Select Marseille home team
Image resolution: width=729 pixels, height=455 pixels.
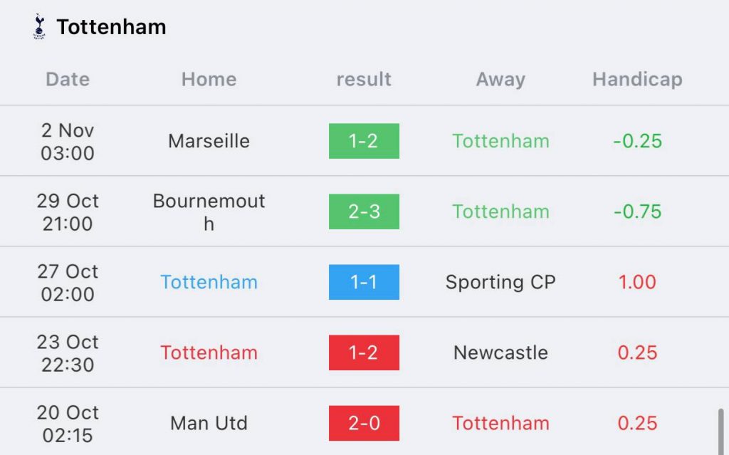tap(209, 141)
